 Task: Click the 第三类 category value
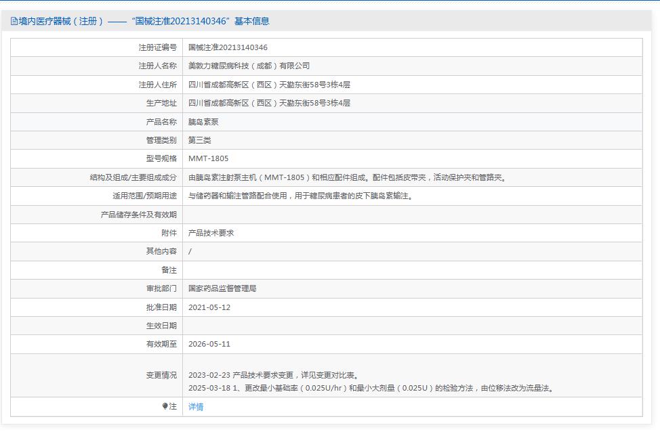(199, 140)
